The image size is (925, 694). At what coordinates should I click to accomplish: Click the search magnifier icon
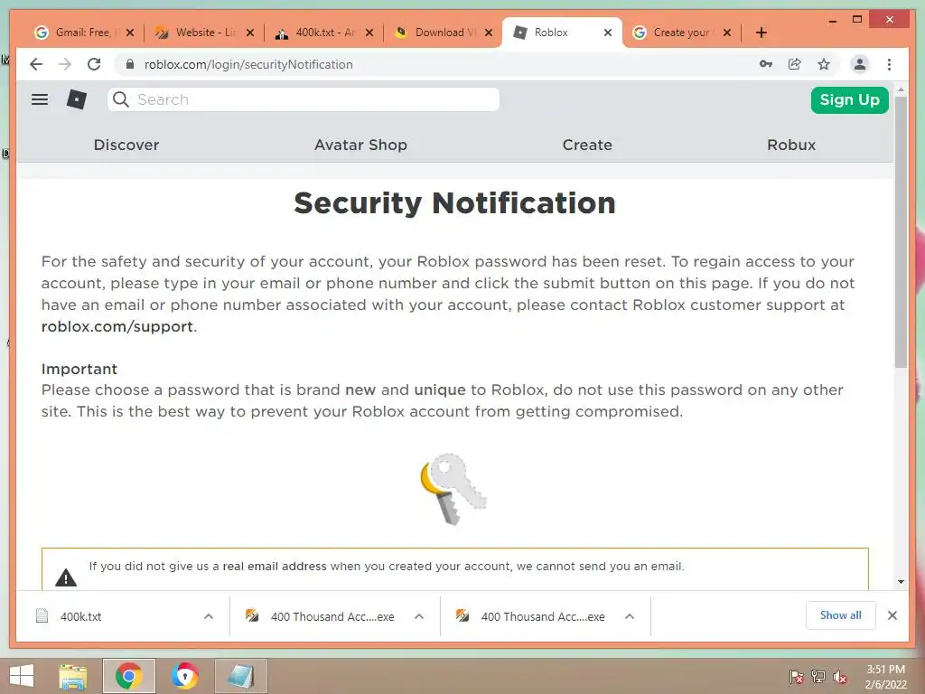pyautogui.click(x=121, y=99)
